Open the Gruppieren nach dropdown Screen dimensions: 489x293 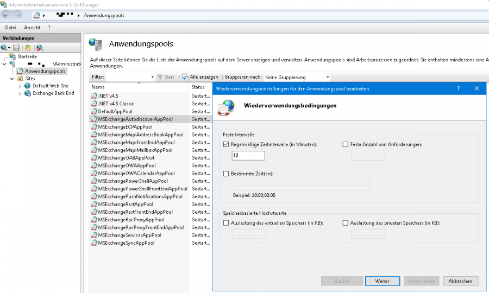pos(296,77)
